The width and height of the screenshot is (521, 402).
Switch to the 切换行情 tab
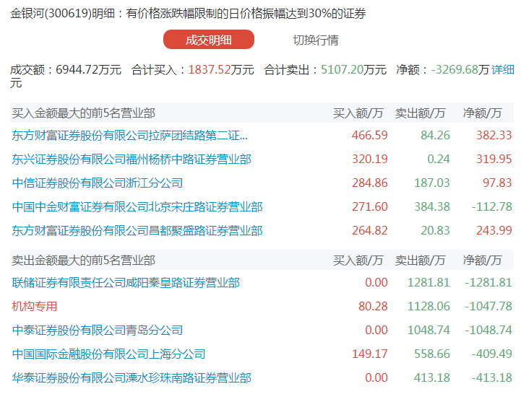point(316,40)
